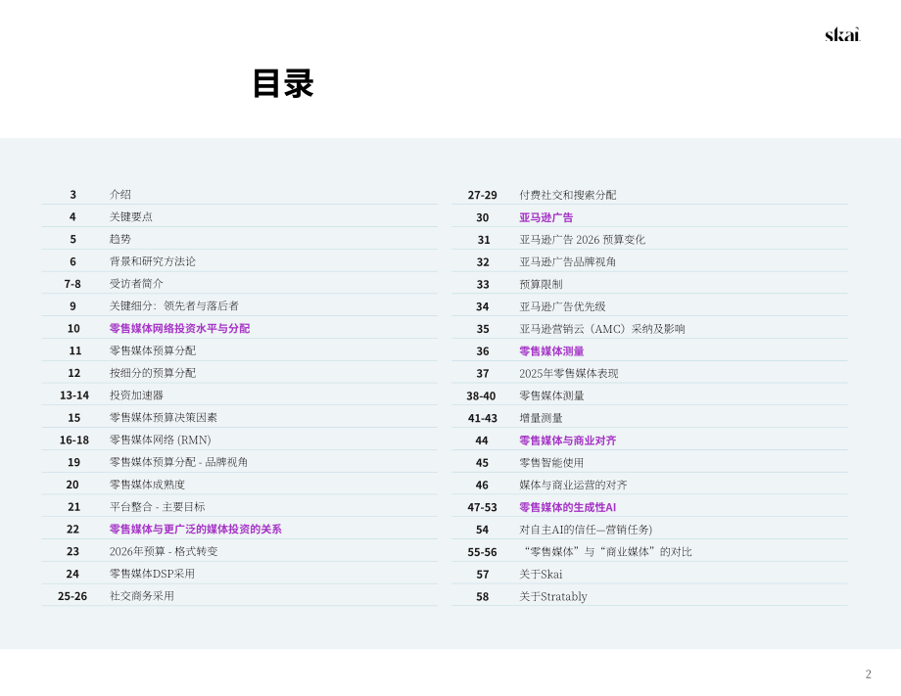Select 按细分的预算分配 entry
The width and height of the screenshot is (901, 696).
coord(152,373)
